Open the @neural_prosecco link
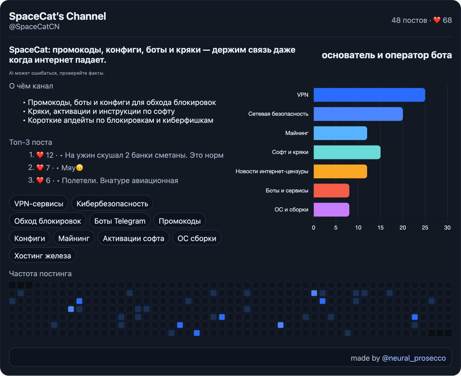This screenshot has width=461, height=376. [413, 358]
